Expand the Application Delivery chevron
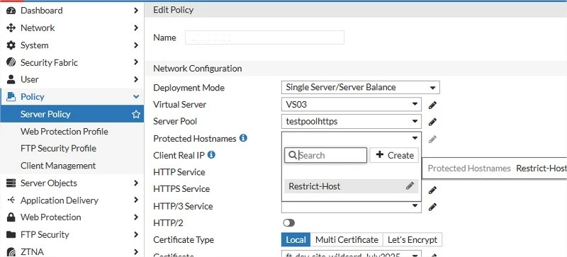This screenshot has height=257, width=567. coord(136,200)
